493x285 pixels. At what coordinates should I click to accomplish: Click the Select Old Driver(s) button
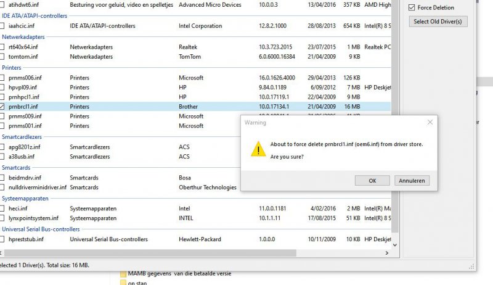pos(439,22)
